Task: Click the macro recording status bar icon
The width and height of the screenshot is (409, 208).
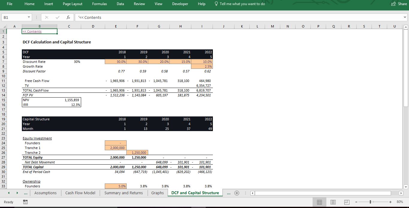Action: coord(25,202)
